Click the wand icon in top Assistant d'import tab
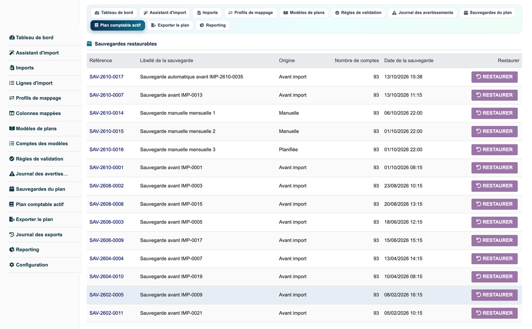This screenshot has width=532, height=329. 145,13
